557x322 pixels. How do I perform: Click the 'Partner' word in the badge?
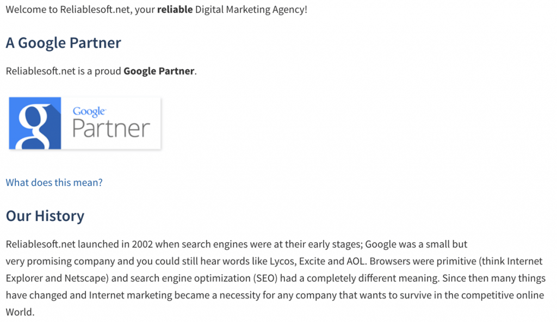tap(111, 128)
